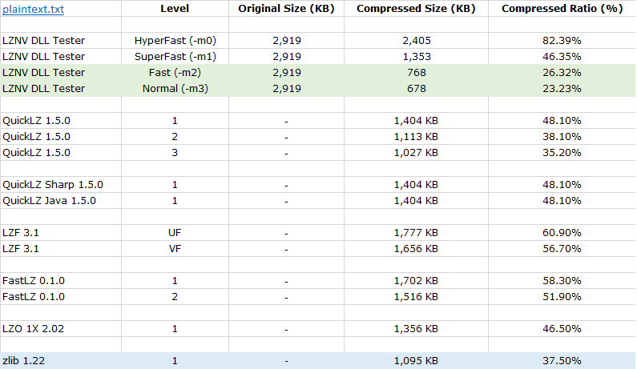637x369 pixels.
Task: Select the LZF 3.1 UF level cell
Action: (175, 233)
